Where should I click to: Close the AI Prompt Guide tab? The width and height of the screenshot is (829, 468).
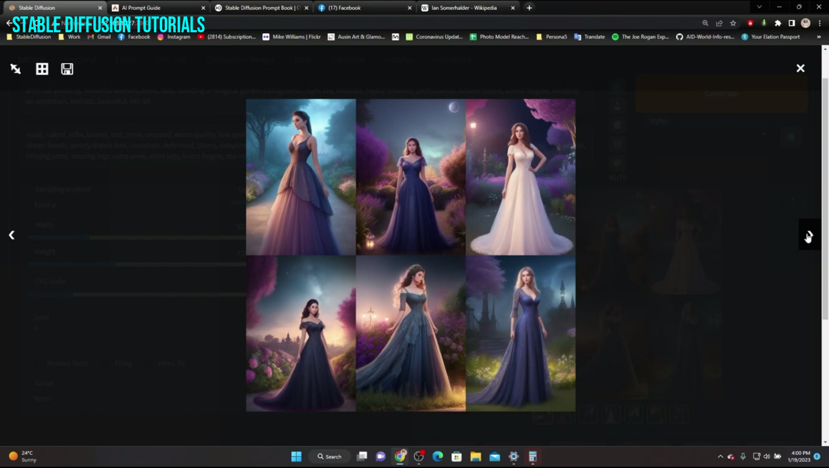(203, 8)
